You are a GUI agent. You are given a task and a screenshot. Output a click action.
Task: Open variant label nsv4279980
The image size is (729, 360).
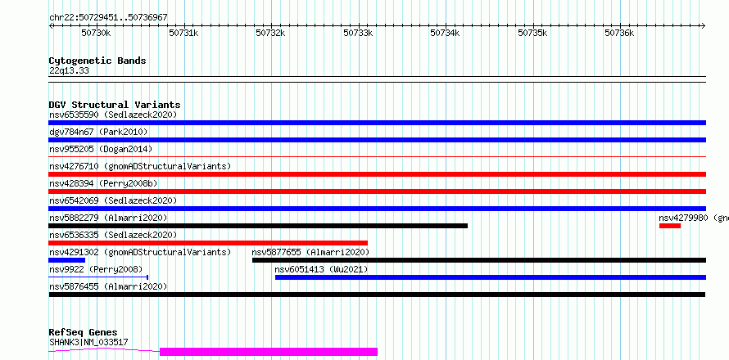[x=694, y=218]
